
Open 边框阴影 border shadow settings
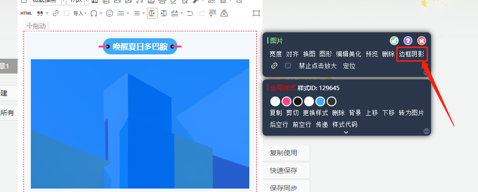coord(412,54)
